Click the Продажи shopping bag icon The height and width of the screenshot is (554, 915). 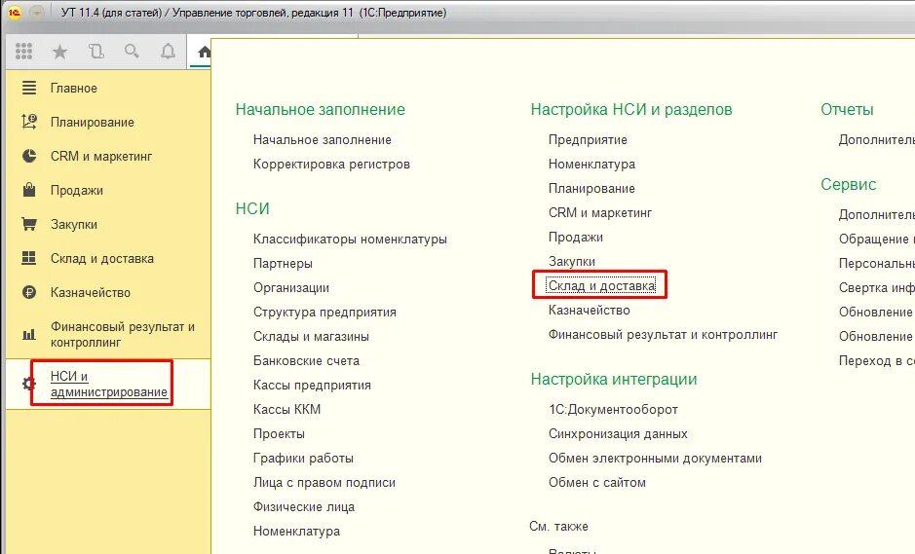click(28, 190)
